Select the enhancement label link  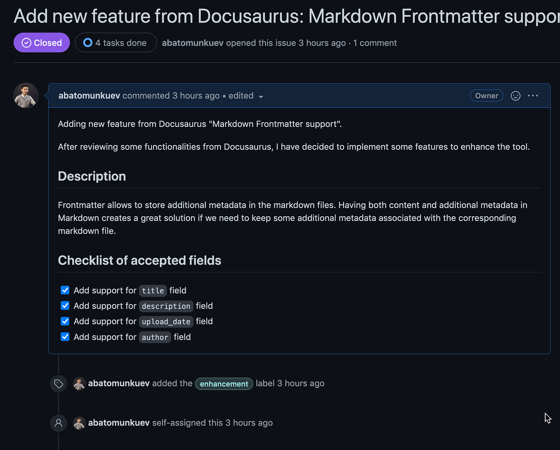(224, 384)
